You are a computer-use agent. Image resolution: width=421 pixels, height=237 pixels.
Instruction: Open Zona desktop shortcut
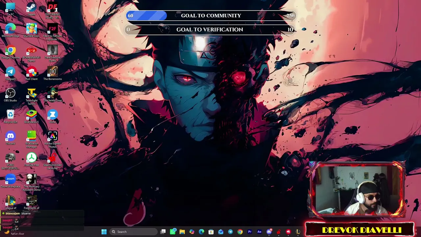[x=53, y=117]
